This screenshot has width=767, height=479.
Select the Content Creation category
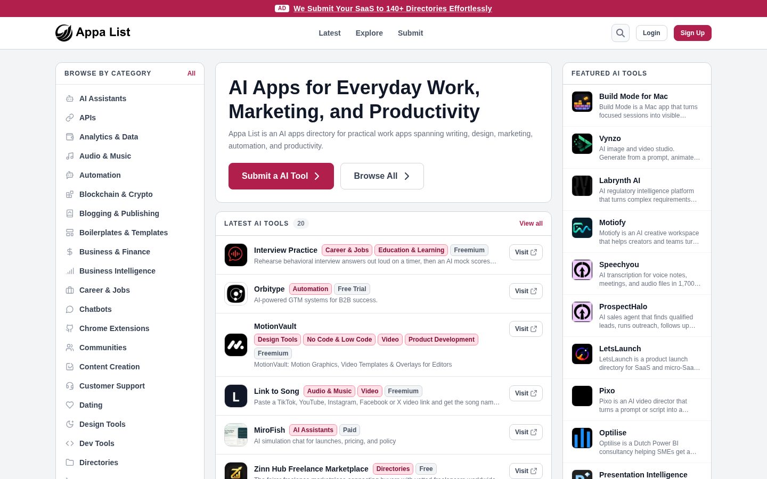point(130,367)
